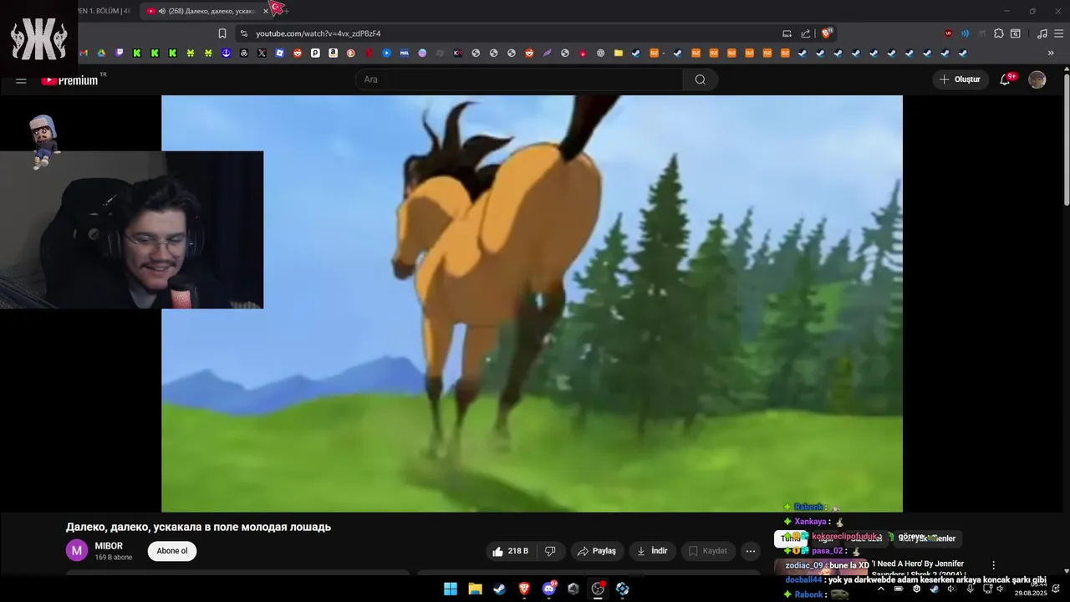Click the search magnifier button
Screen dimensions: 1070x602
[701, 79]
